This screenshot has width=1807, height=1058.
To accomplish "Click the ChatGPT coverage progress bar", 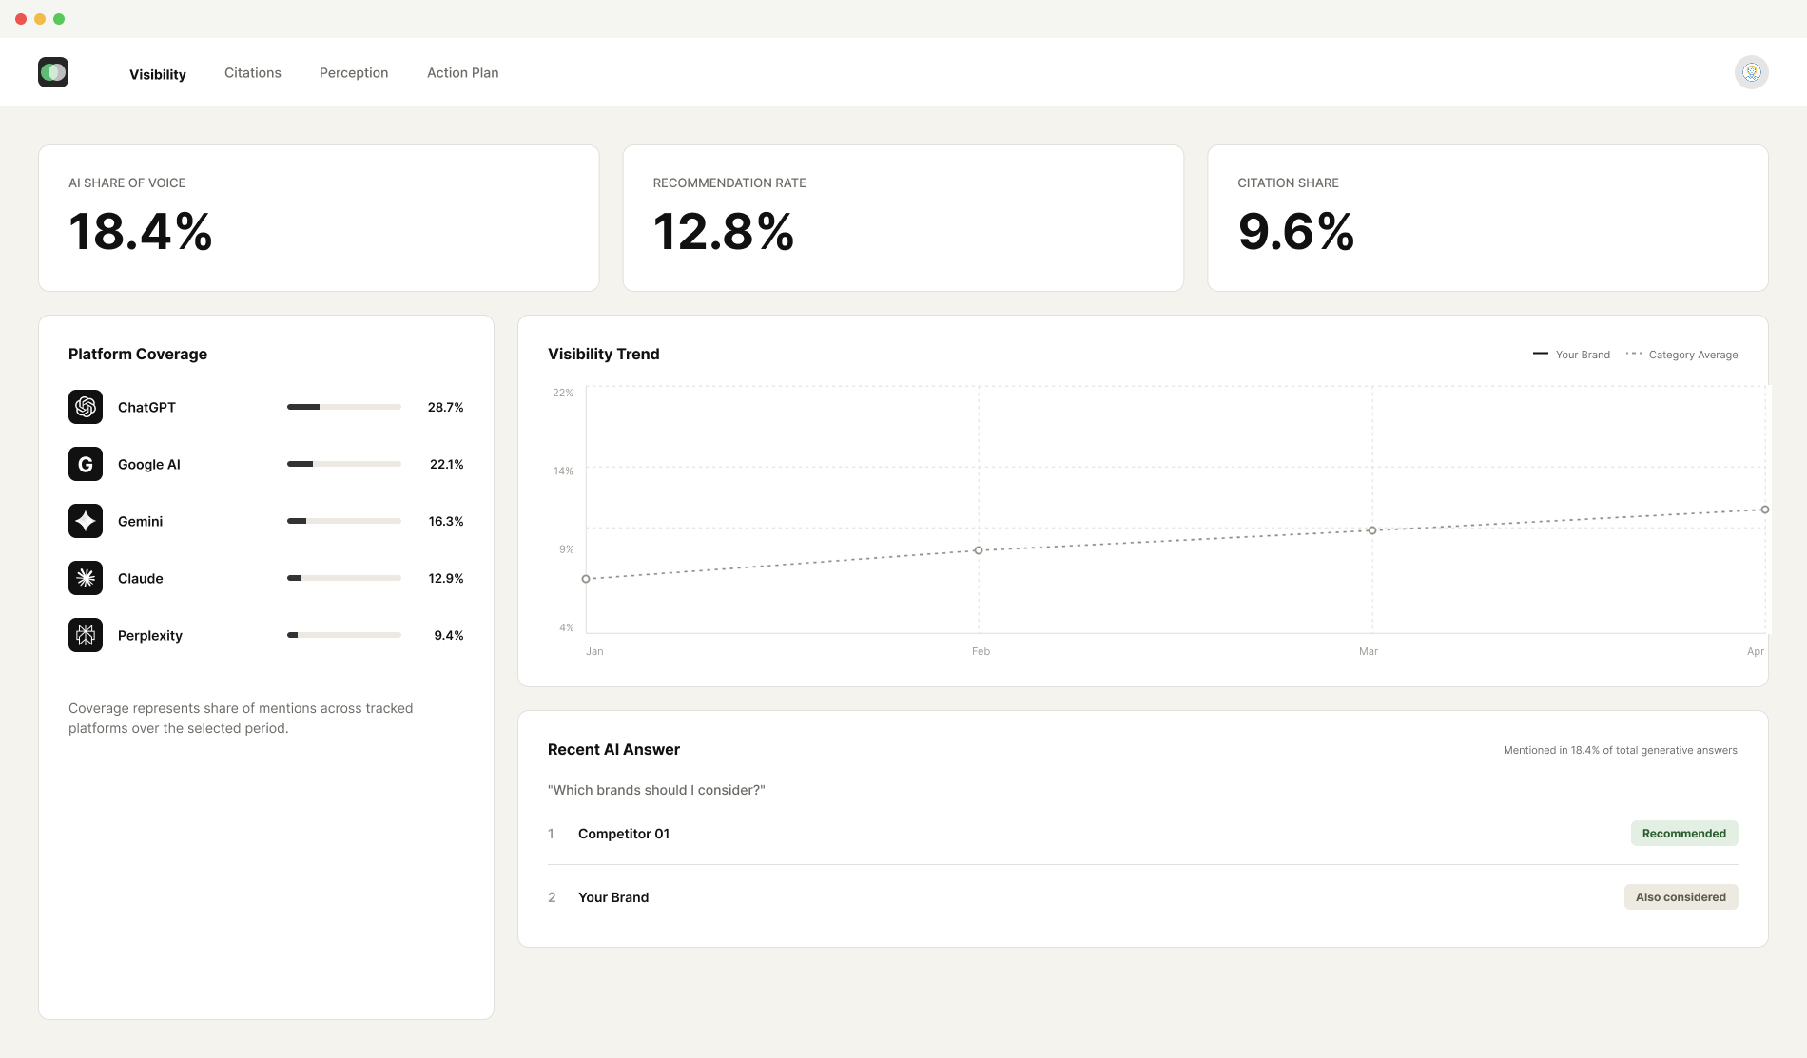I will pyautogui.click(x=344, y=407).
